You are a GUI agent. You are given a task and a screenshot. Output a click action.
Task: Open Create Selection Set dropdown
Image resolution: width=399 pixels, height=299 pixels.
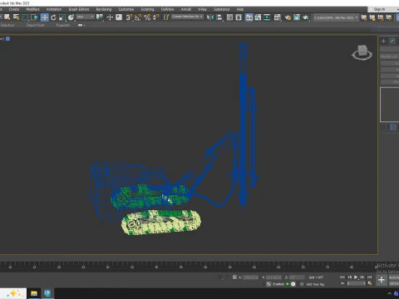coord(187,17)
